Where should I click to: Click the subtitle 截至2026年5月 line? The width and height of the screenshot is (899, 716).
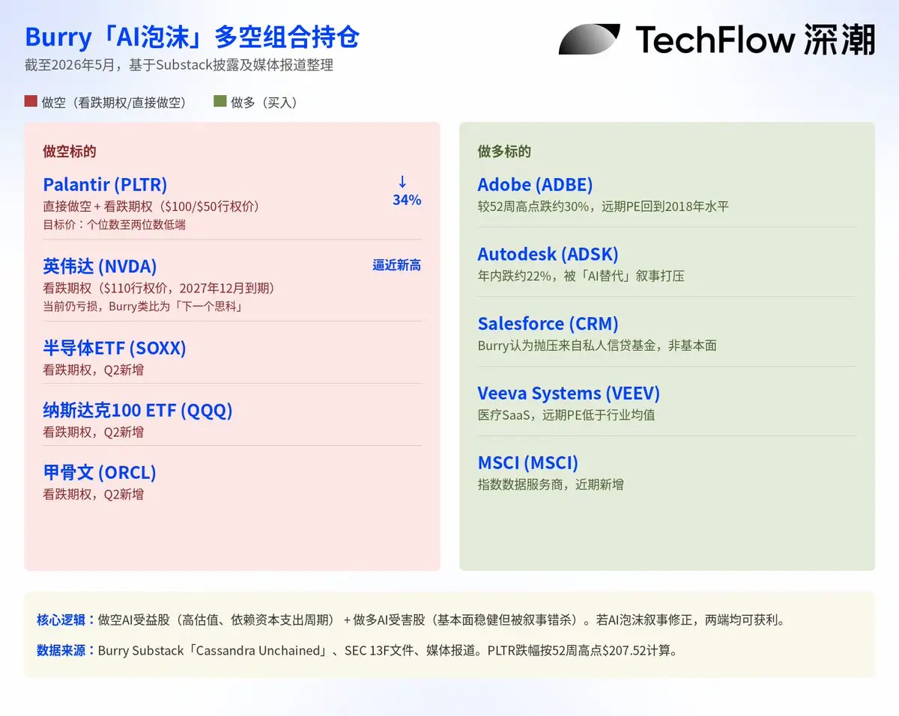pyautogui.click(x=179, y=65)
